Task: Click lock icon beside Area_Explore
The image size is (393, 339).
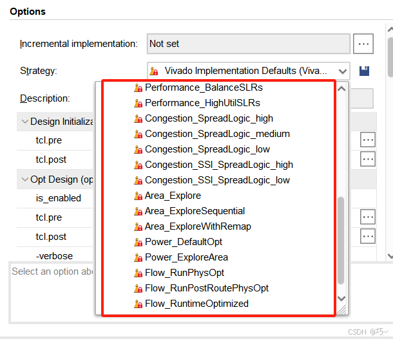Action: (x=138, y=196)
